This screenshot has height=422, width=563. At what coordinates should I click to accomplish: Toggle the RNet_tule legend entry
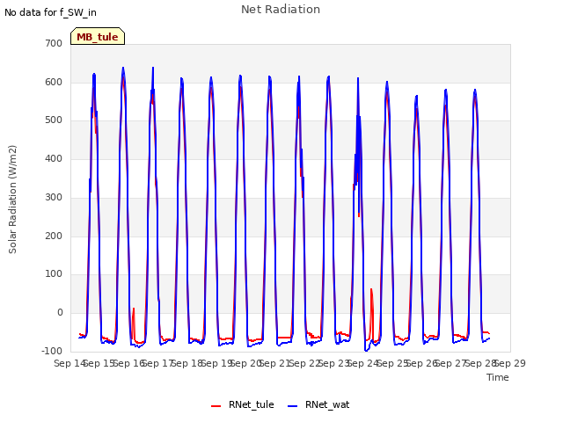[243, 404]
